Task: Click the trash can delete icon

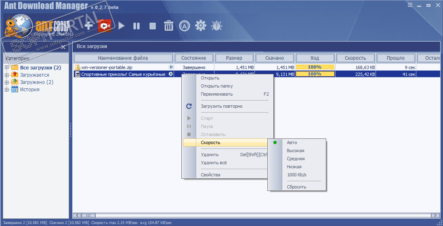Action: pos(169,26)
